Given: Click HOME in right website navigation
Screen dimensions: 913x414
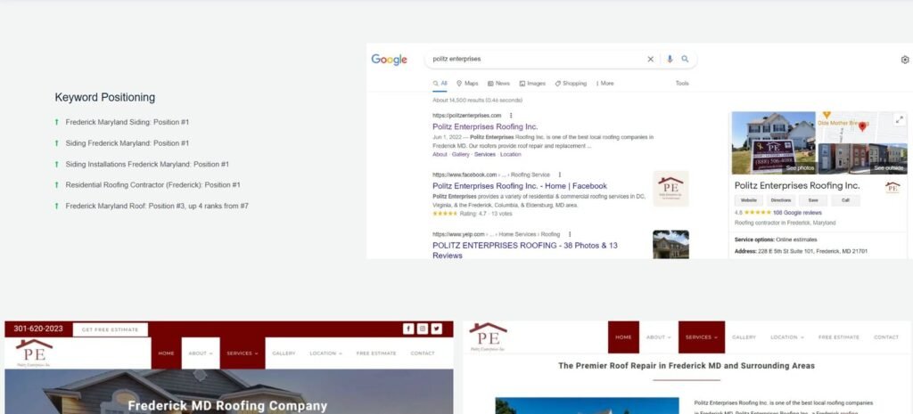Looking at the screenshot, I should click(623, 337).
